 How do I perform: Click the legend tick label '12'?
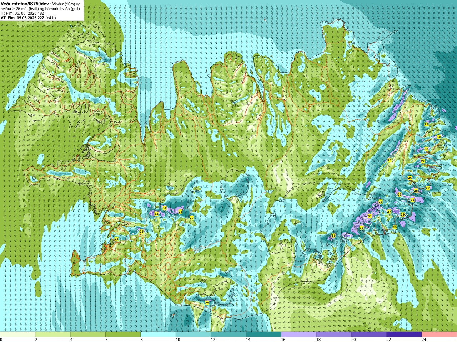(213, 340)
